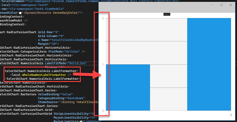Click the Grid.Column="0" attribute

point(51,36)
